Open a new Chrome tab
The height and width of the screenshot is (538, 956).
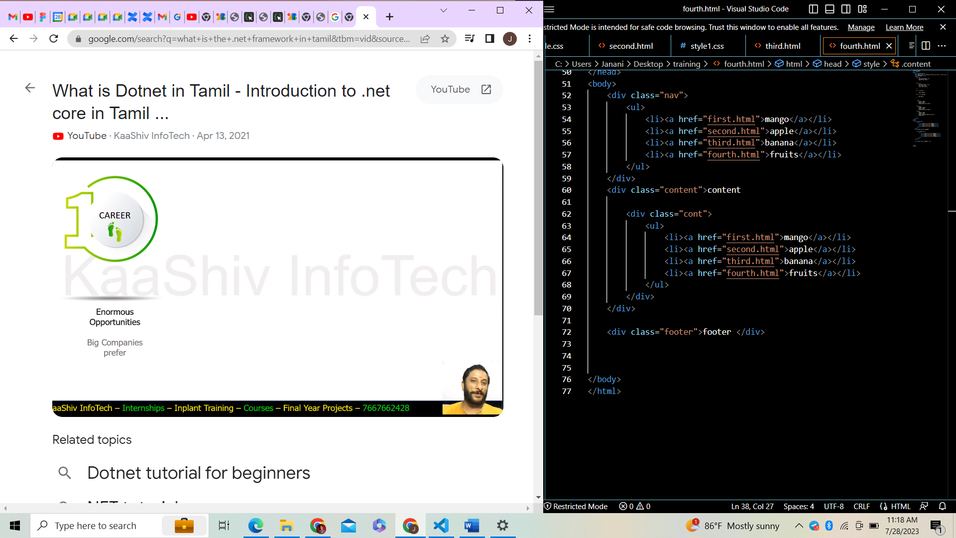point(389,17)
